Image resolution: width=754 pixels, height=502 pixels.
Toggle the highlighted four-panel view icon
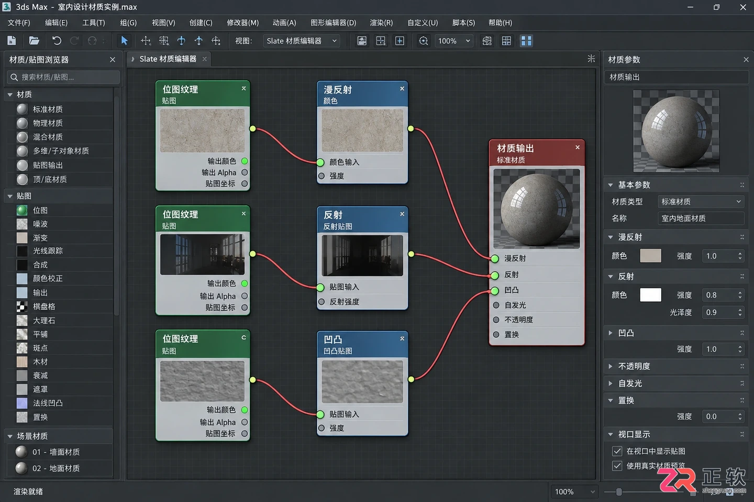point(526,41)
